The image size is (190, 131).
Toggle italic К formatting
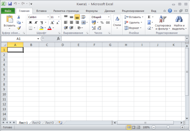tap(36, 22)
